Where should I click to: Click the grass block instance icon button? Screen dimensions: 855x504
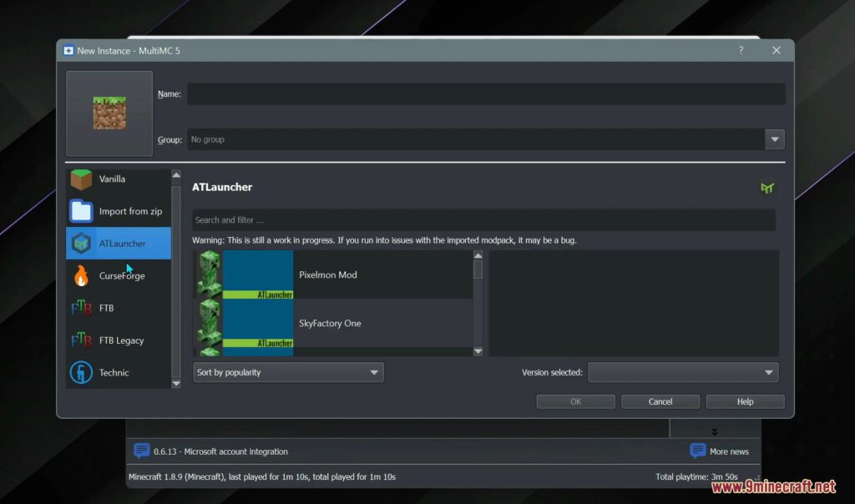(109, 113)
